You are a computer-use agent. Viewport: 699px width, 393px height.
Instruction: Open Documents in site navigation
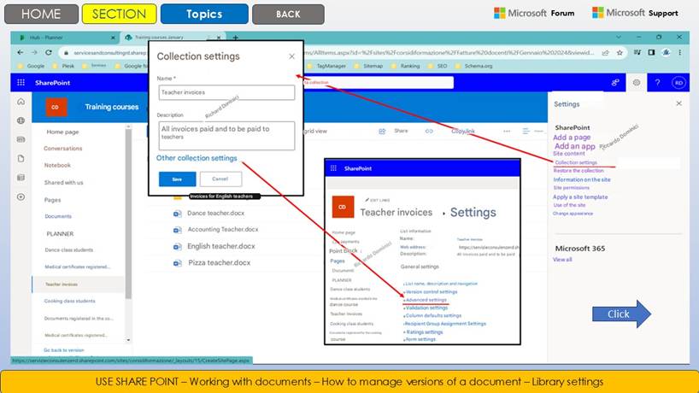pyautogui.click(x=58, y=216)
